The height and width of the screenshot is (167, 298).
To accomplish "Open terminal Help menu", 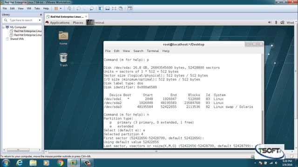I will [166, 51].
